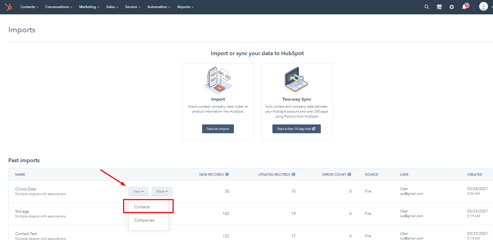The width and height of the screenshot is (493, 240).
Task: Click the NEW RECORDS column header
Action: (211, 175)
